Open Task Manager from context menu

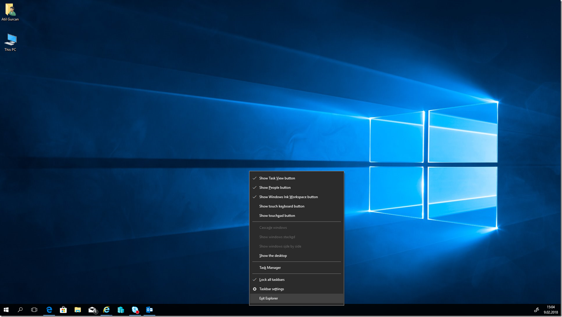[296, 267]
